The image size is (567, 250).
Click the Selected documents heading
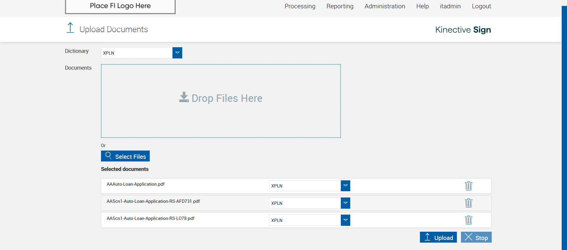[x=125, y=169]
